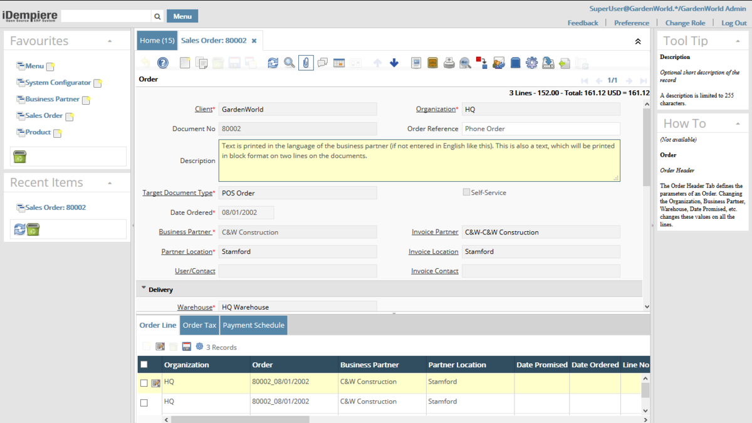Click the Print printer icon in the toolbar
Viewport: 752px width, 423px height.
coord(449,63)
